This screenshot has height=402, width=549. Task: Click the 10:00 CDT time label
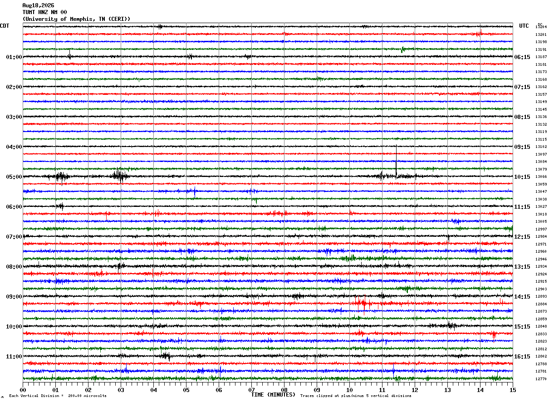(14, 327)
